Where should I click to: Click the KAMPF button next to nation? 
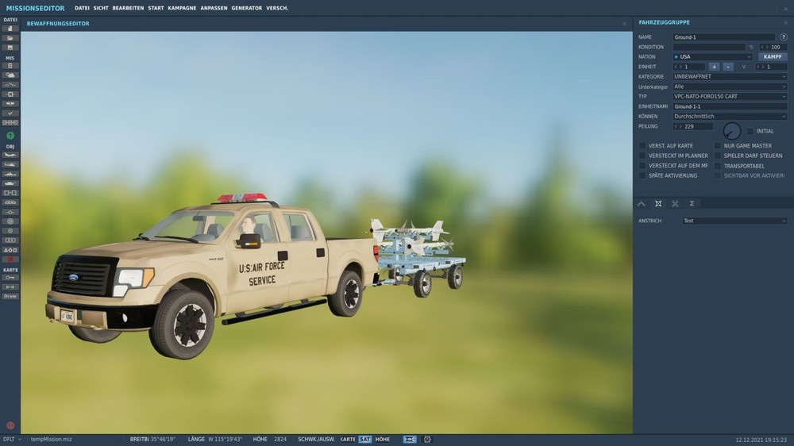click(773, 56)
